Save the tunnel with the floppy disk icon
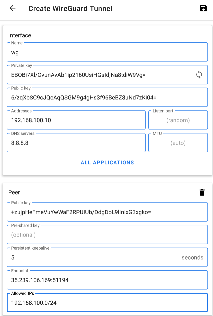 coord(203,8)
